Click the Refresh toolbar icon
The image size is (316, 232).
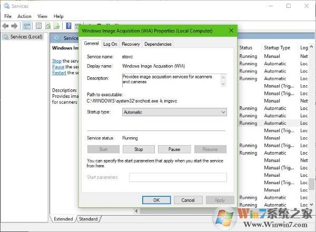click(48, 26)
